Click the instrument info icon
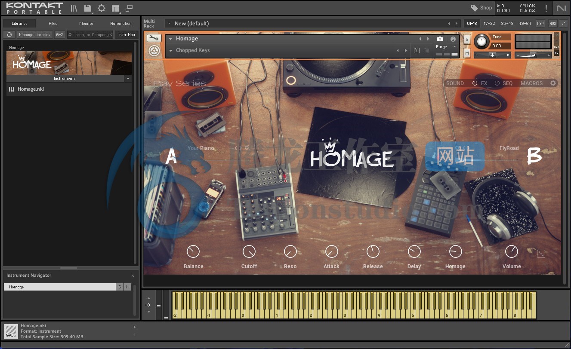 (x=453, y=39)
